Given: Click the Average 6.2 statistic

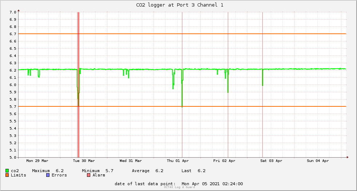Looking at the screenshot, I should [x=147, y=171].
